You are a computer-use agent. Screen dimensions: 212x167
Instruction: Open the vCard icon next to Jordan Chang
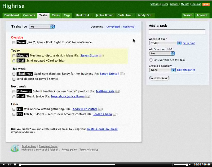pos(114,114)
